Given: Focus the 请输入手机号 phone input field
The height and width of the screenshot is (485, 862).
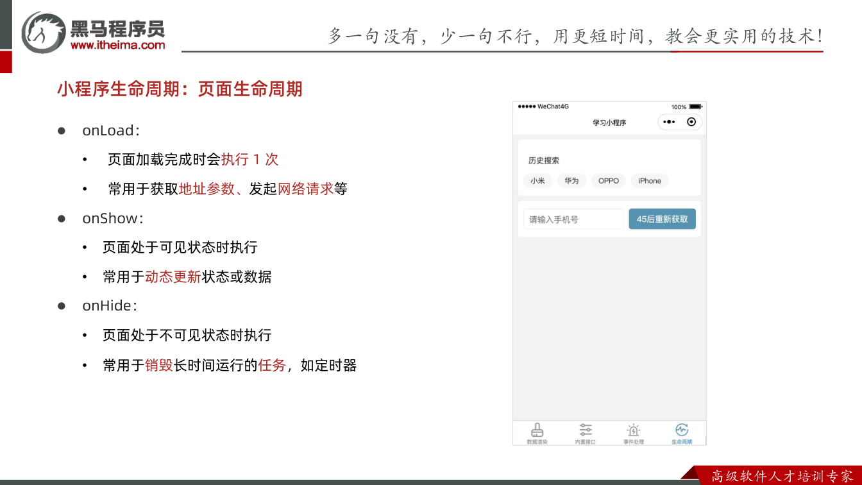Looking at the screenshot, I should point(573,219).
